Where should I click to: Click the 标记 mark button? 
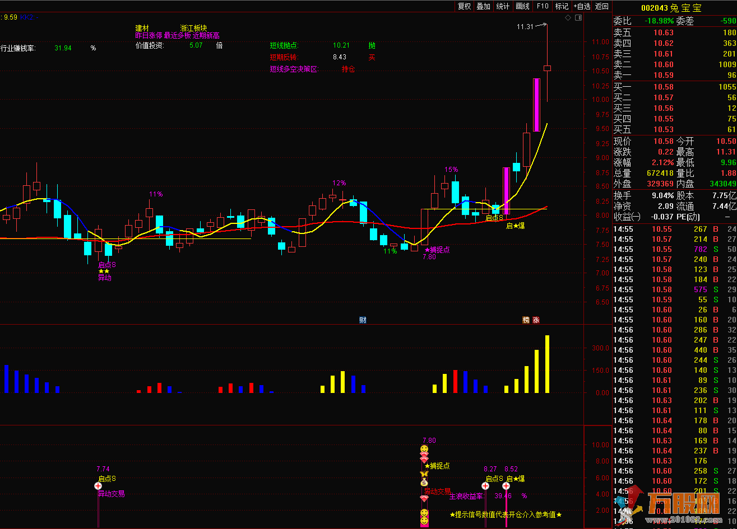pos(562,6)
